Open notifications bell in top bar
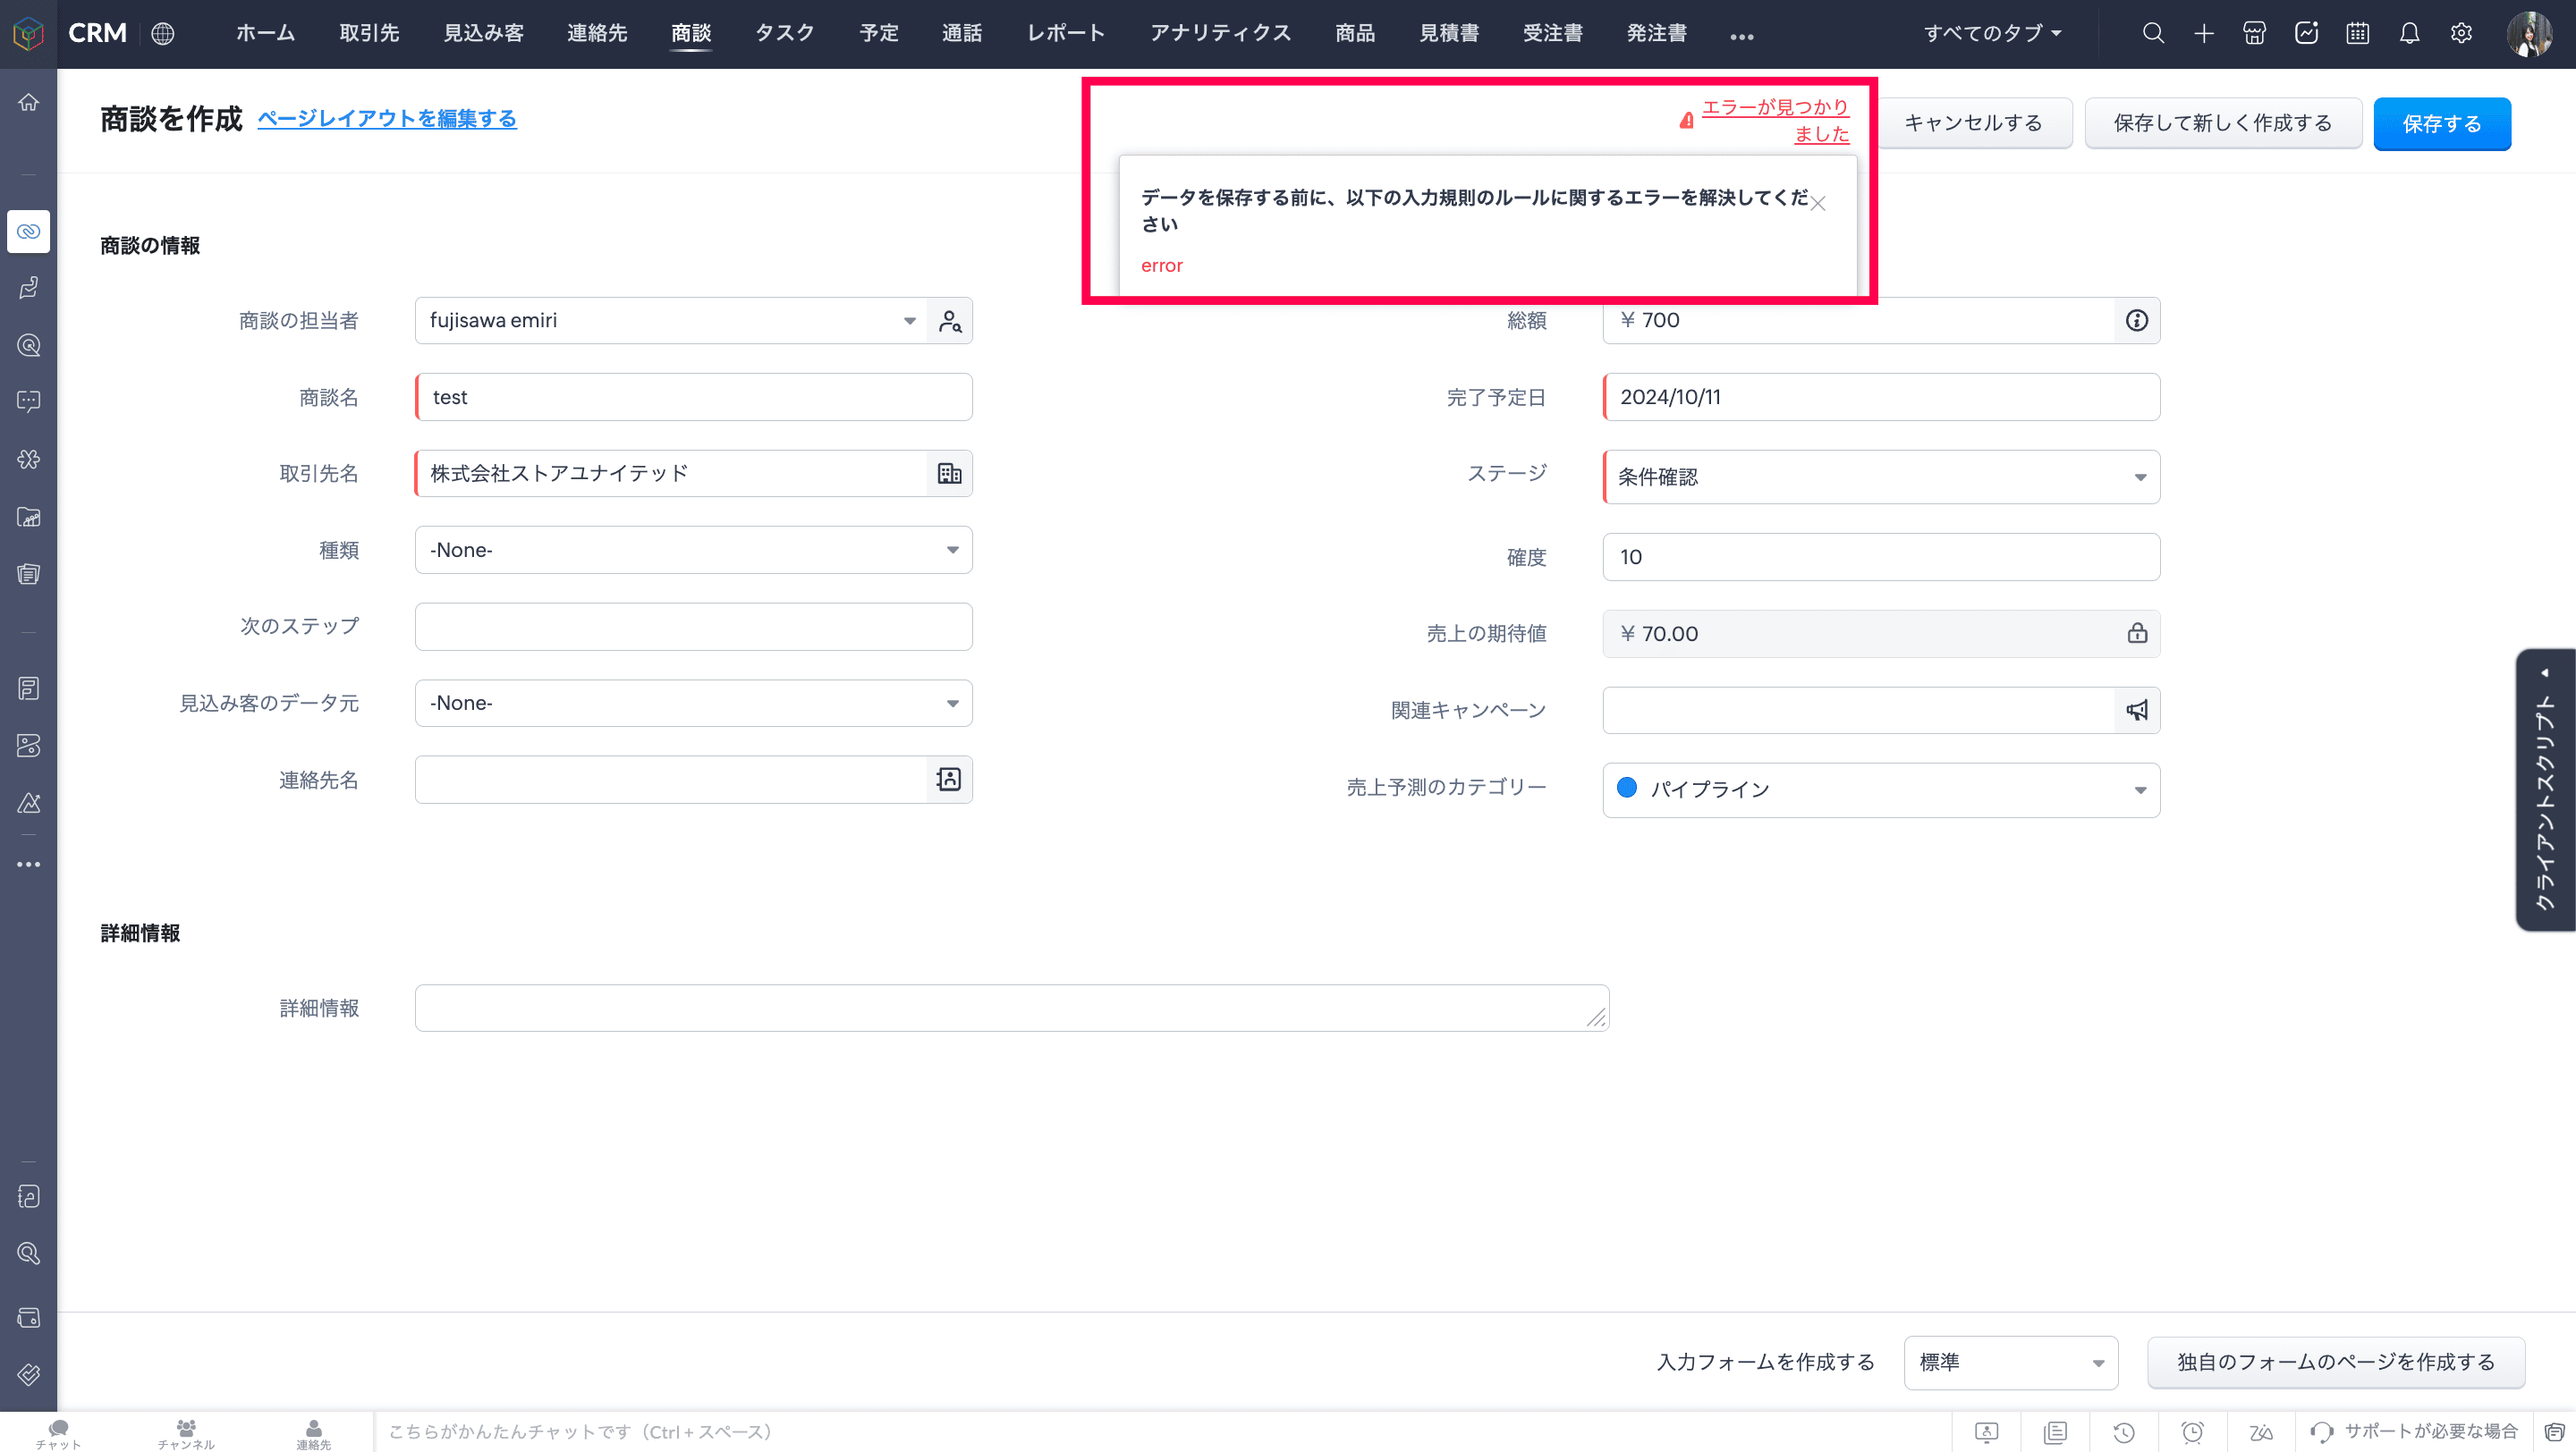 (x=2409, y=34)
